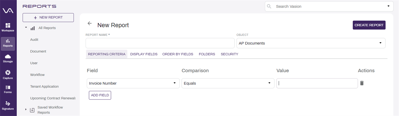Click the REPORTS panel heading
Viewport: 399px width, 116px height.
(40, 6)
